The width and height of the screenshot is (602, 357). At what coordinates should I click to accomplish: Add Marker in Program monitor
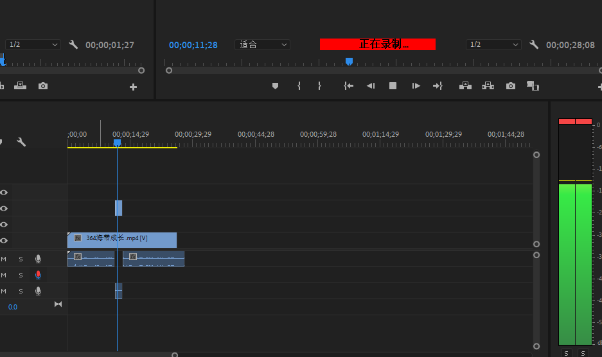pyautogui.click(x=275, y=86)
